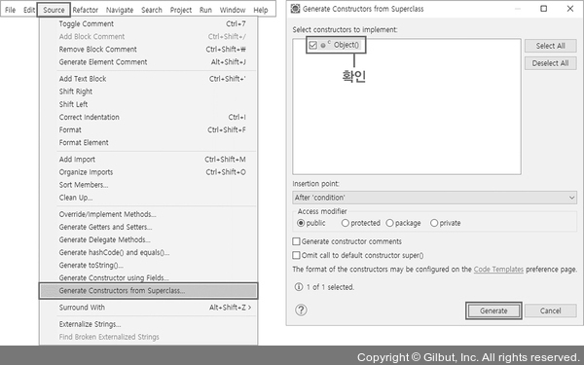584x365 pixels.
Task: Open the Window menu
Action: point(233,10)
